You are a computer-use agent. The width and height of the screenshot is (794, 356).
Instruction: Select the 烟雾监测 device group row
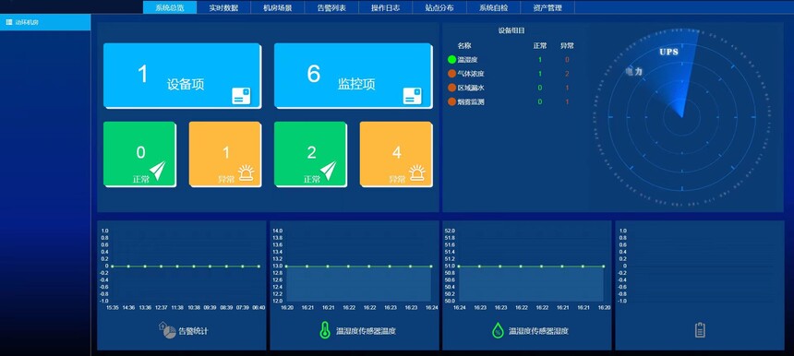click(511, 101)
